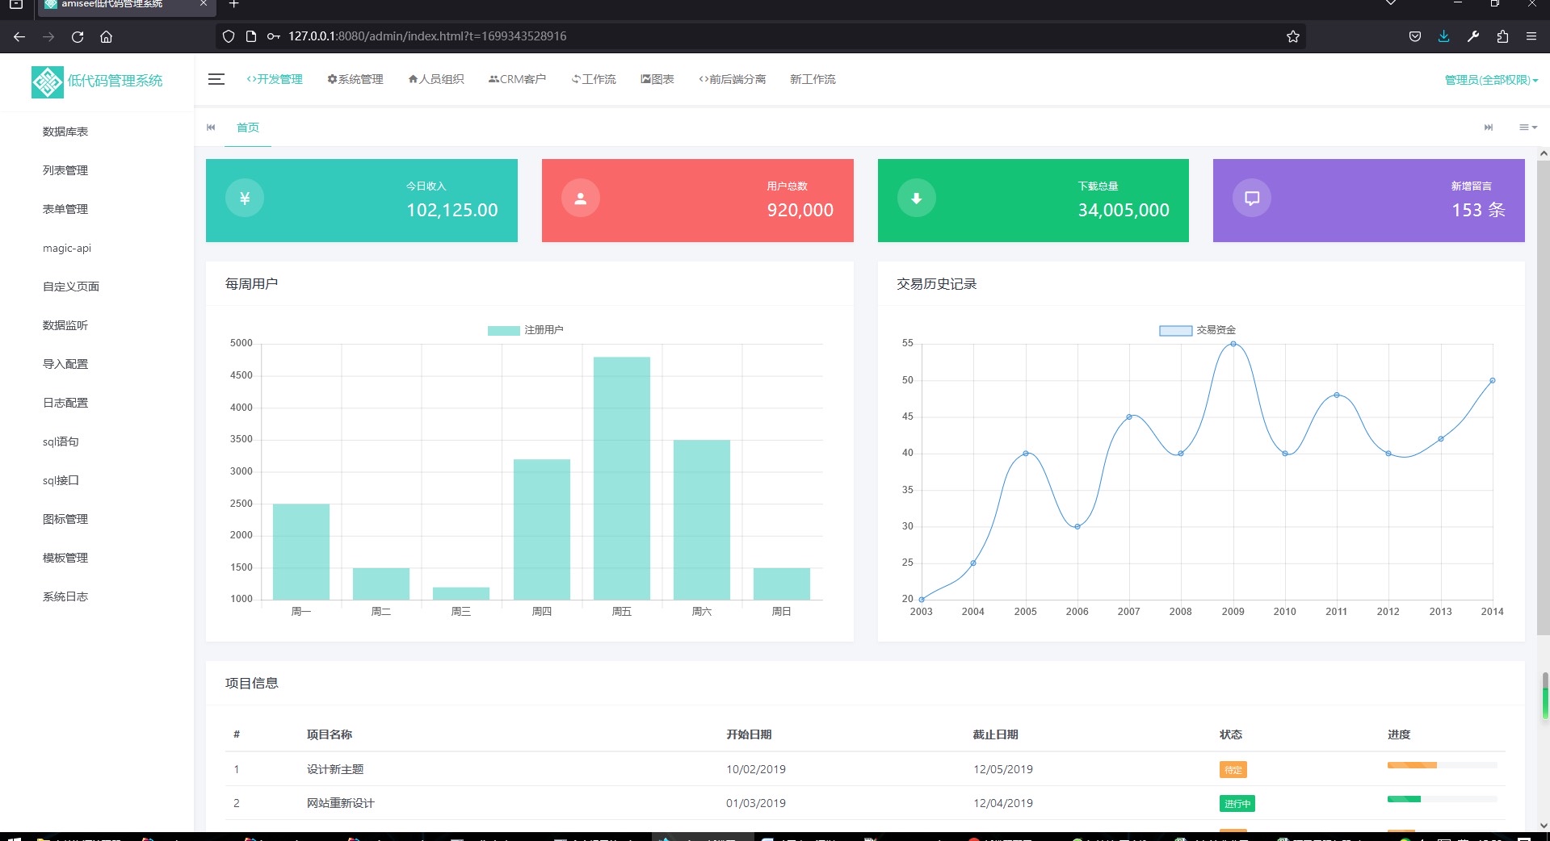Open 图表 top menu

click(x=657, y=79)
